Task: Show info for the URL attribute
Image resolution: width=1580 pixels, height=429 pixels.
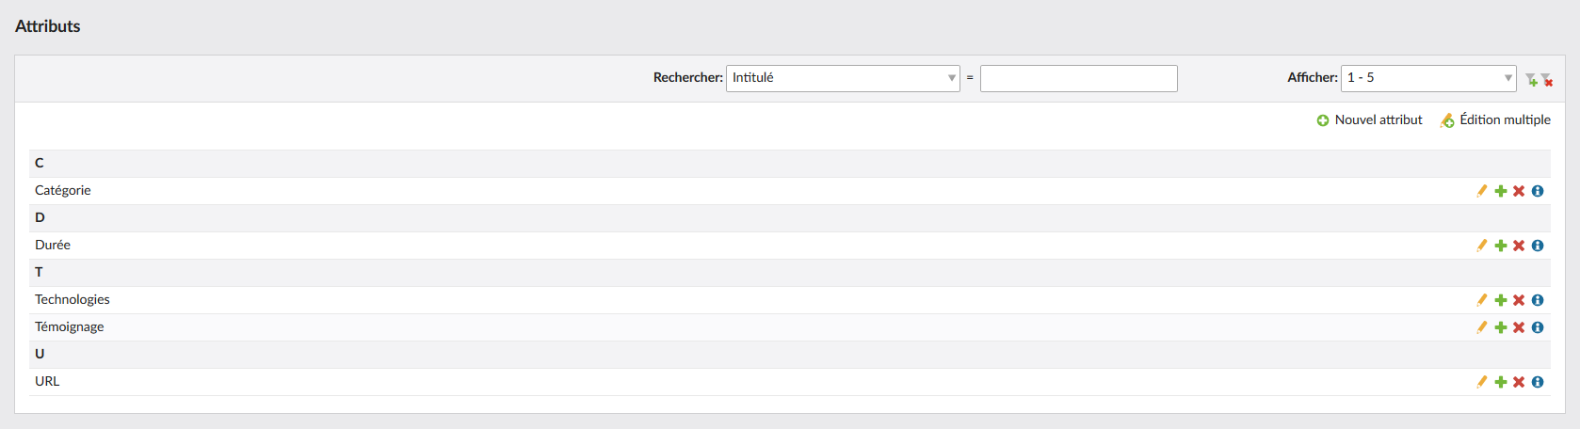Action: tap(1538, 382)
